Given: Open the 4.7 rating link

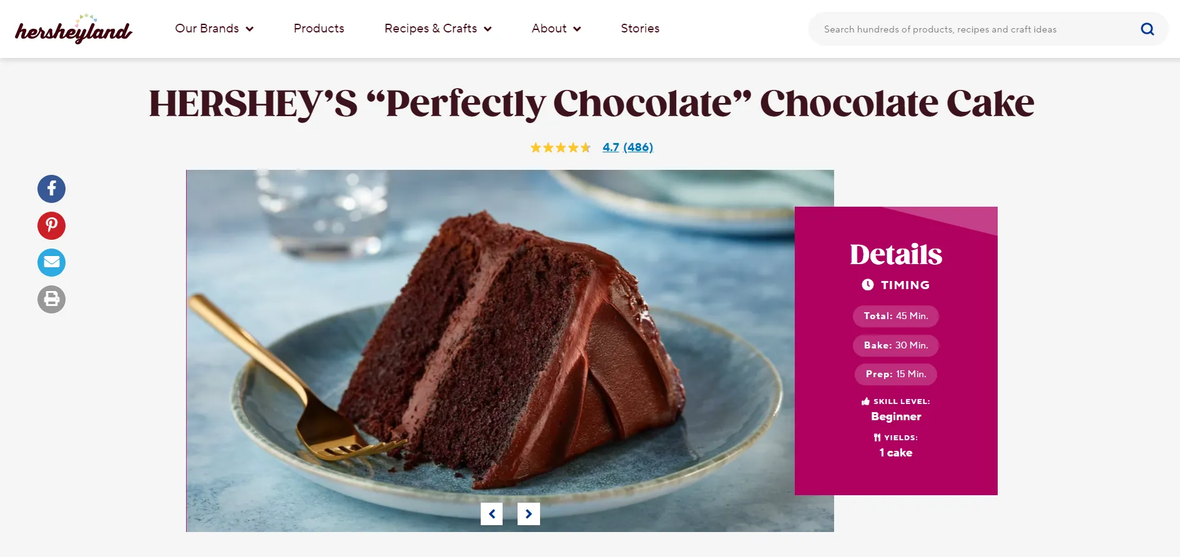Looking at the screenshot, I should click(x=611, y=147).
